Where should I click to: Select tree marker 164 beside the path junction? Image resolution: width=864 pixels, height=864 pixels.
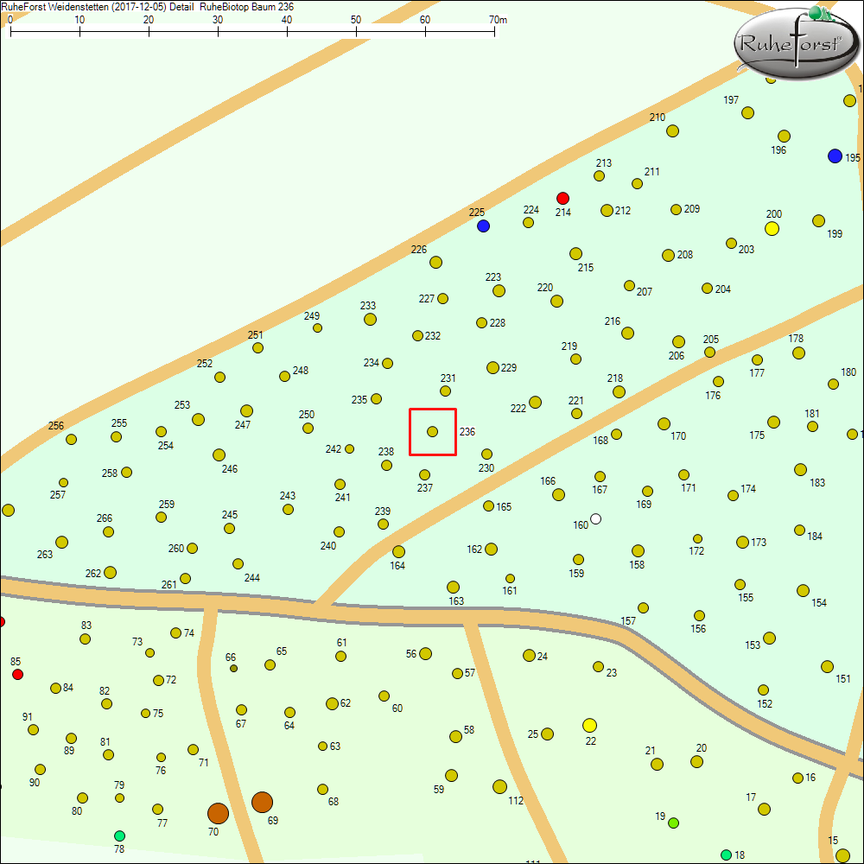pos(398,551)
